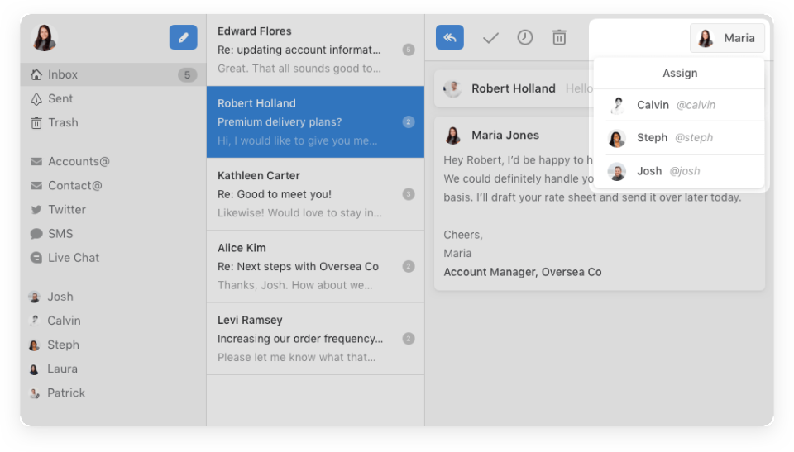Click the Sent paper plane icon
This screenshot has width=794, height=452.
click(x=36, y=99)
